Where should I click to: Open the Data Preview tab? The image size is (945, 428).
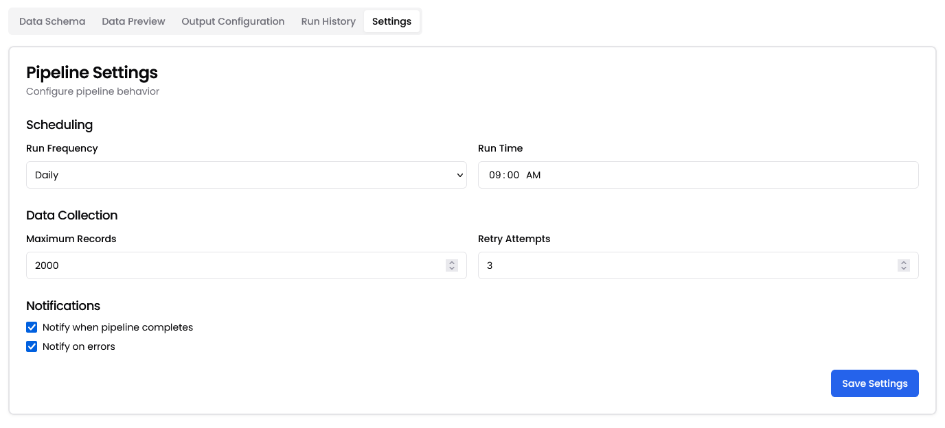pyautogui.click(x=133, y=21)
